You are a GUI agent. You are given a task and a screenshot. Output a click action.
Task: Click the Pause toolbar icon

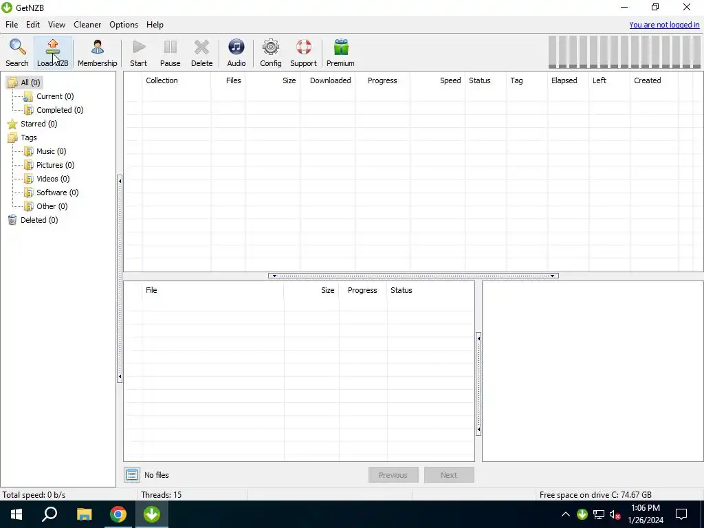coord(170,53)
